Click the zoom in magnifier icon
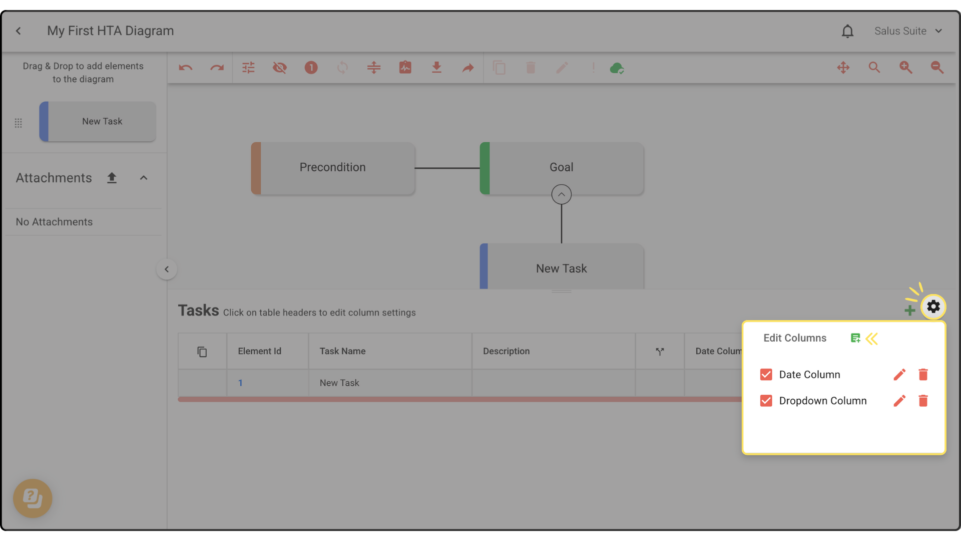Image resolution: width=961 pixels, height=541 pixels. pyautogui.click(x=905, y=68)
